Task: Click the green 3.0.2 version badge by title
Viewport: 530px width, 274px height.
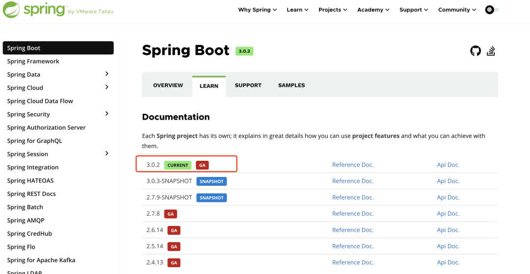Action: tap(244, 51)
